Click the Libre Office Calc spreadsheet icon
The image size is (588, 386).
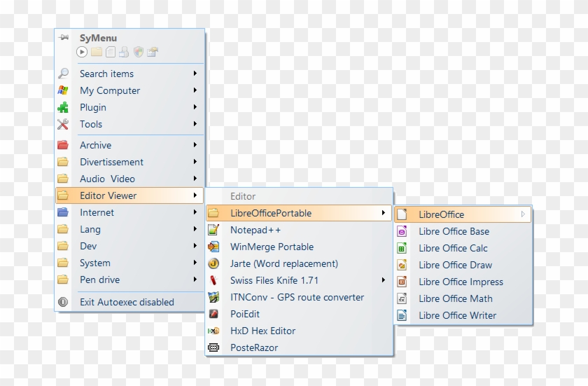pyautogui.click(x=402, y=248)
